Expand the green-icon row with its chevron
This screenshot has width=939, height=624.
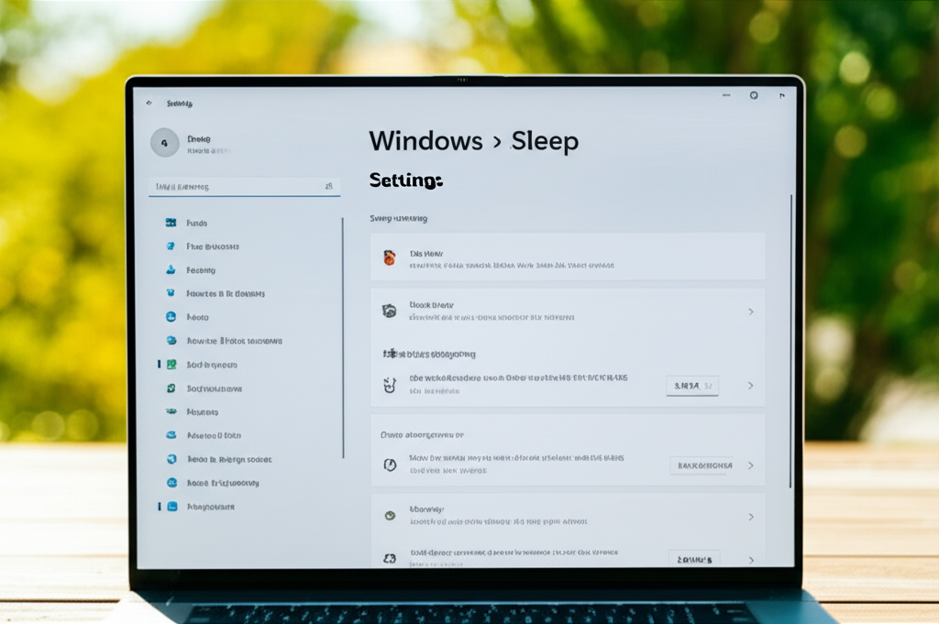click(750, 517)
